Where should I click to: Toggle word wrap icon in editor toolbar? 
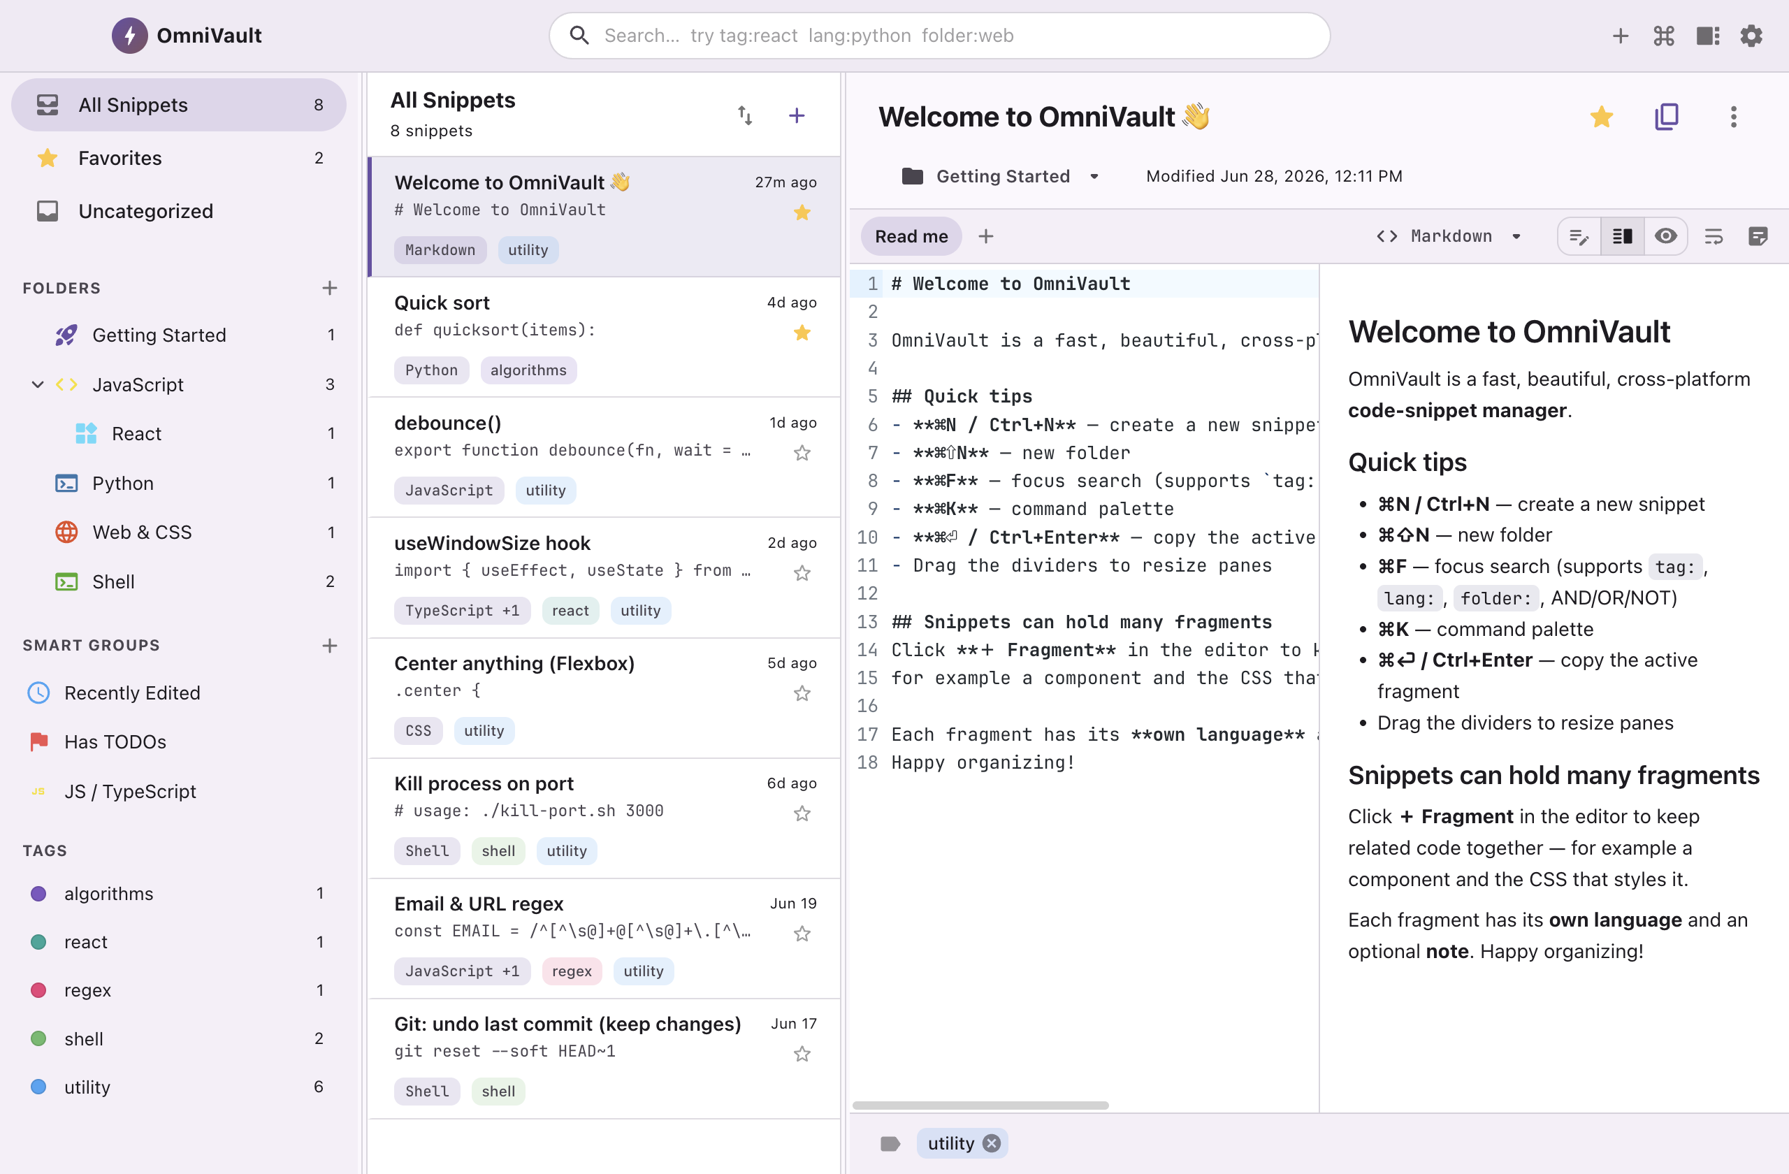click(1714, 236)
